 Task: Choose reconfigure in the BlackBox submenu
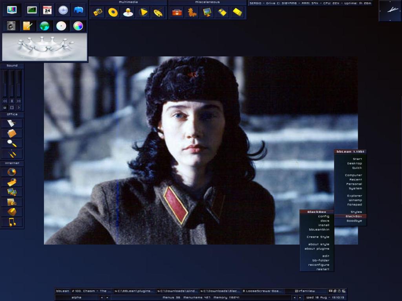(317, 265)
